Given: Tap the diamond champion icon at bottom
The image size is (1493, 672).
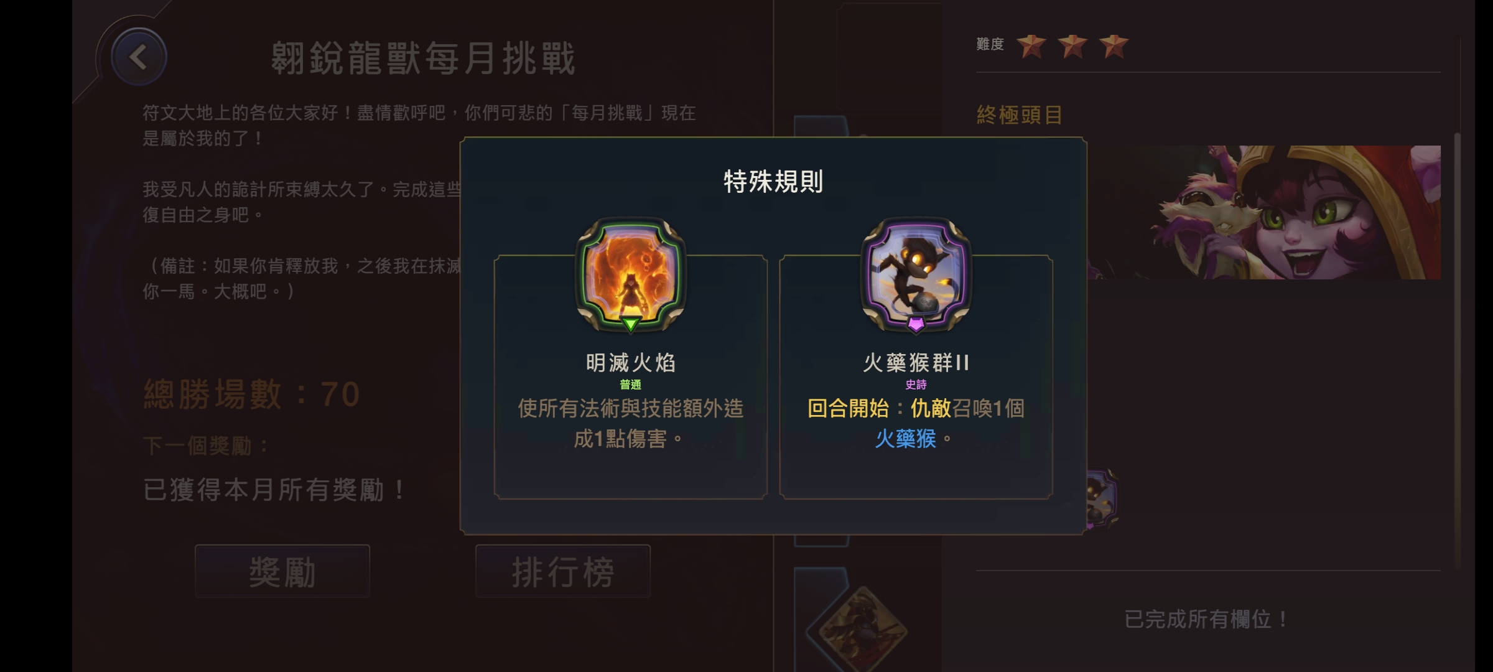Looking at the screenshot, I should click(857, 628).
